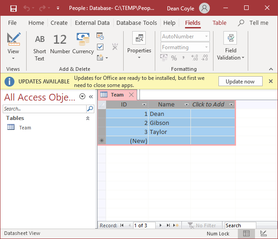Click the Team document tab

(117, 95)
